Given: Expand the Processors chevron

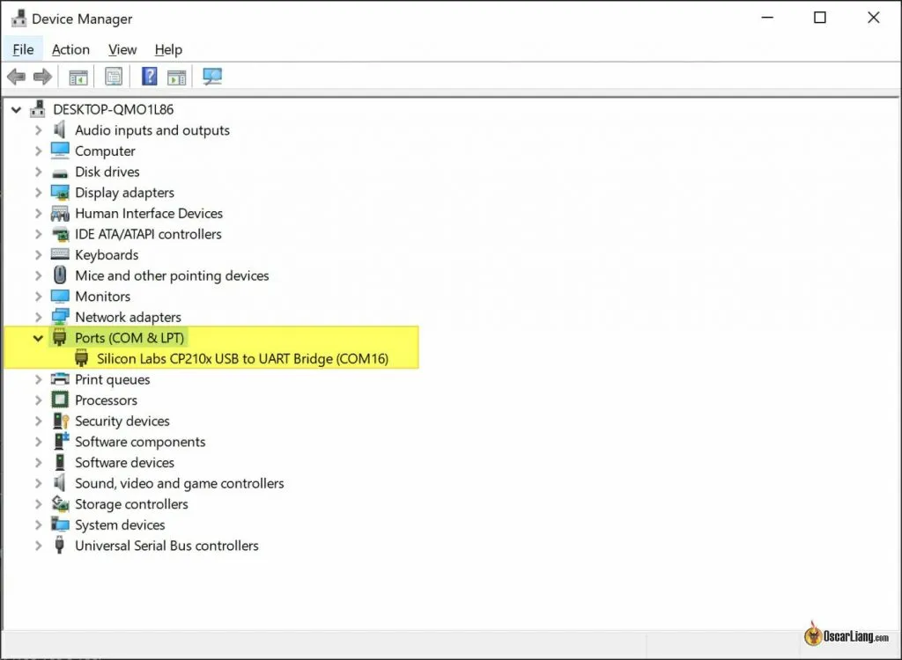Looking at the screenshot, I should point(39,400).
